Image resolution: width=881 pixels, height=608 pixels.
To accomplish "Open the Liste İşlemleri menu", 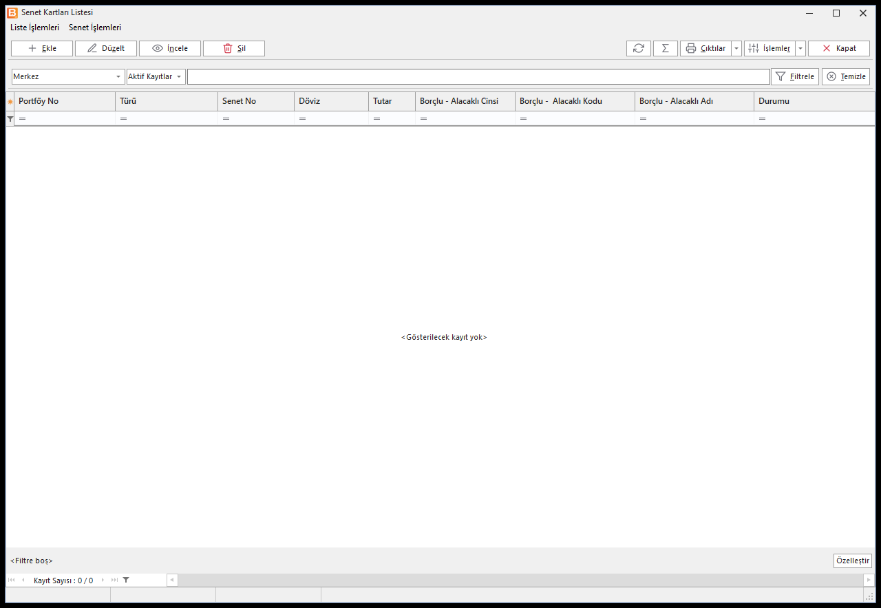I will pyautogui.click(x=34, y=28).
